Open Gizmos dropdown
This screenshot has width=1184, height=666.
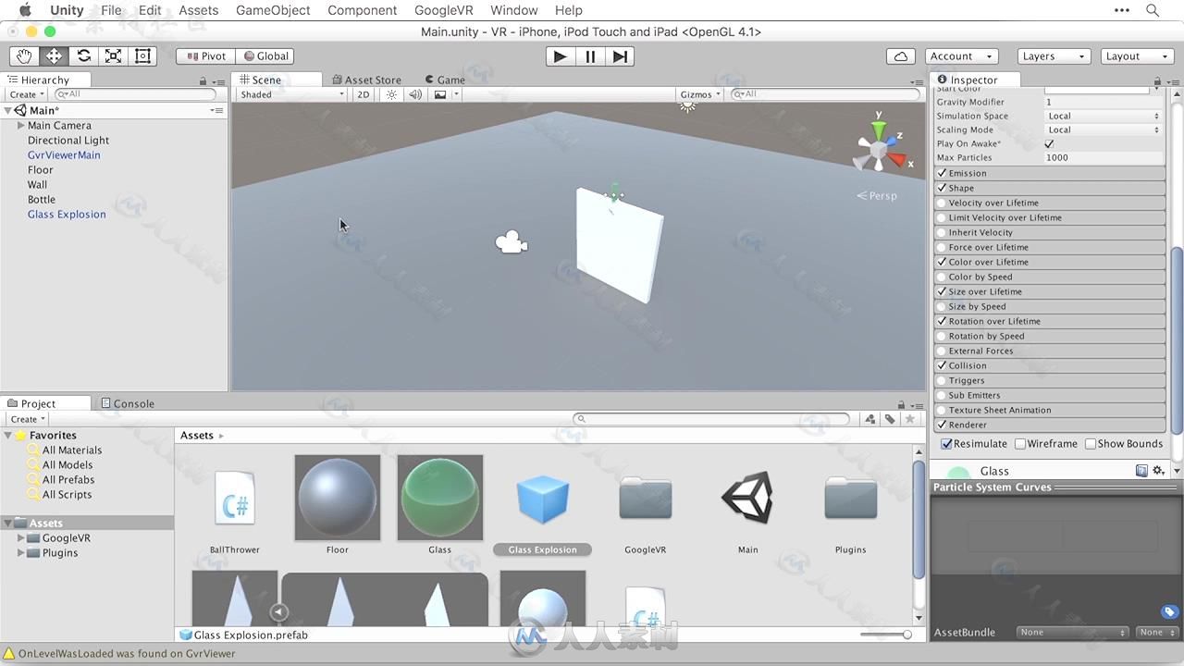click(700, 94)
